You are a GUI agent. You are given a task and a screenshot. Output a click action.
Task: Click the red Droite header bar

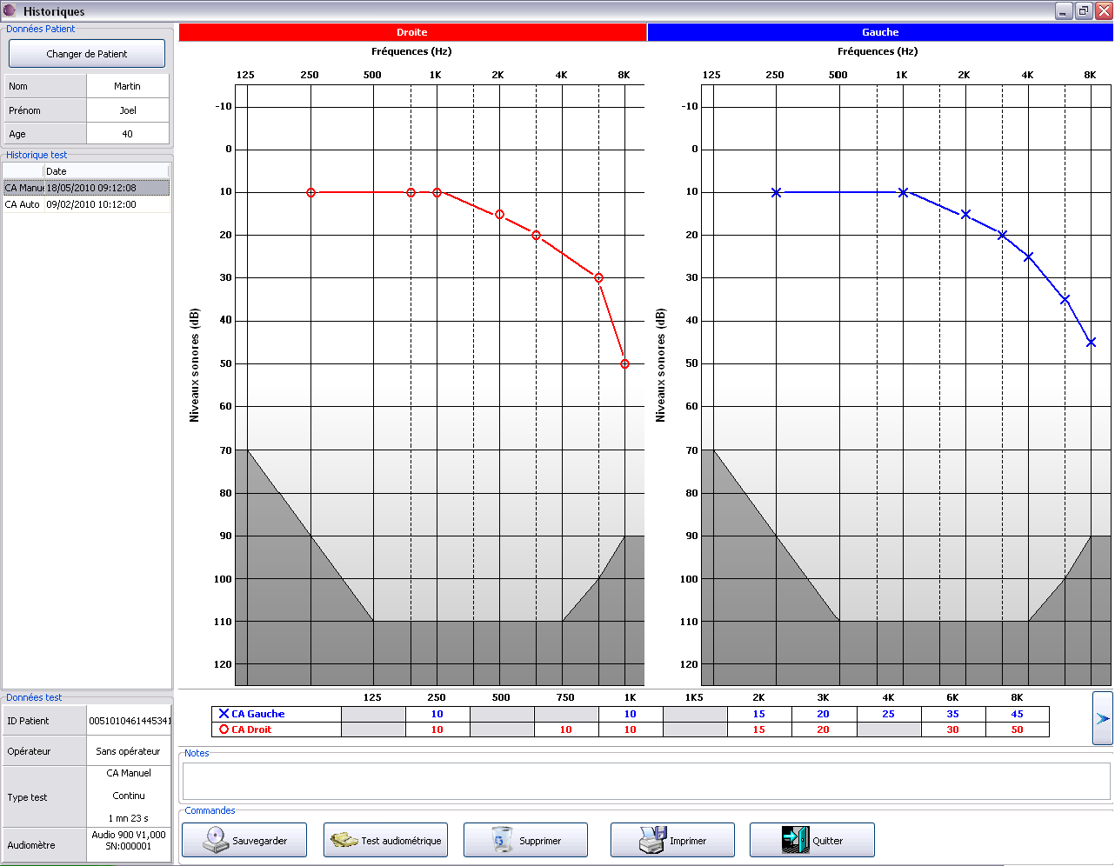click(412, 32)
